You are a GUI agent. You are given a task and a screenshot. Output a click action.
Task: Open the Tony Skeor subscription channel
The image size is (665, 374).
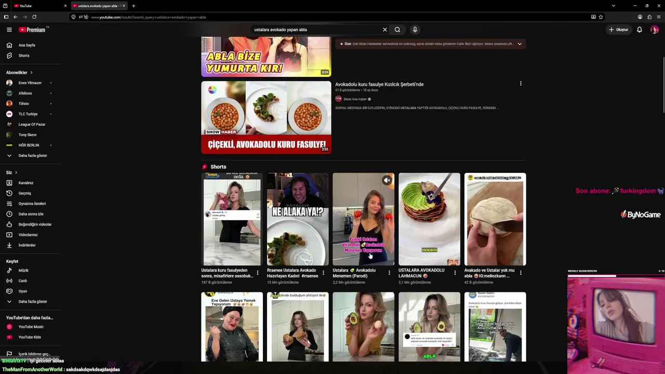pyautogui.click(x=28, y=135)
